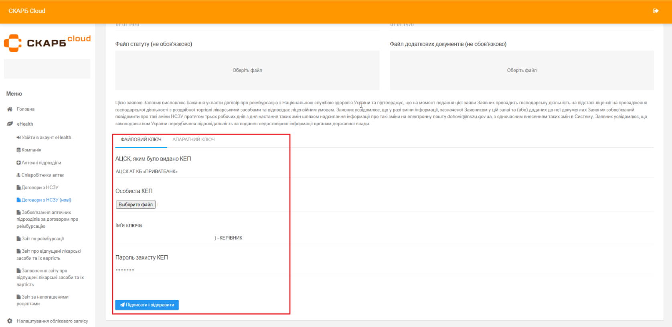Click the СКАРБ cloud logo
The image size is (672, 327).
pyautogui.click(x=47, y=43)
